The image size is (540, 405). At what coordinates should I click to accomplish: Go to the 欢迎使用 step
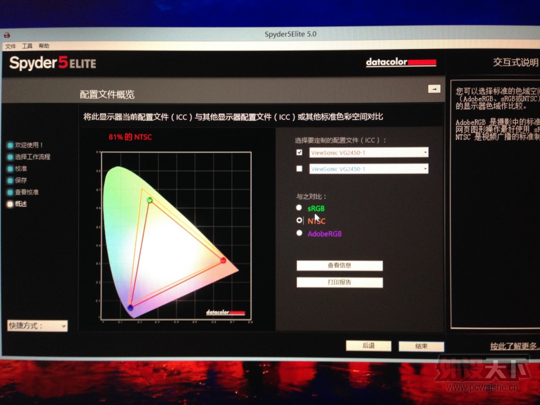click(x=25, y=145)
